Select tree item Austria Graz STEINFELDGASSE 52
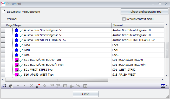The width and height of the screenshot is (170, 99). tap(45, 40)
